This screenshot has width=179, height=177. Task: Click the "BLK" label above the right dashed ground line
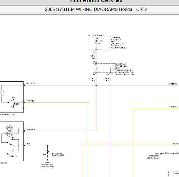[167, 152]
